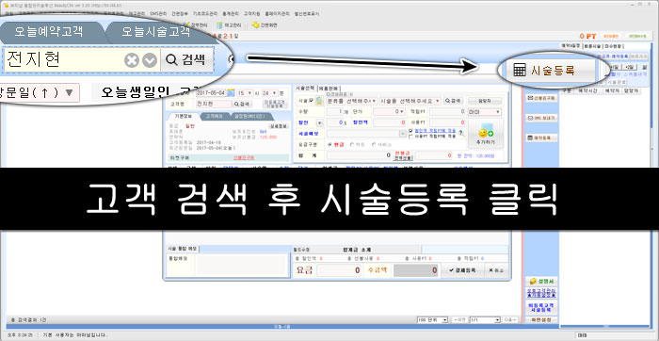Click the 결제등록 button
Screen dimensions: 659x341
click(462, 270)
